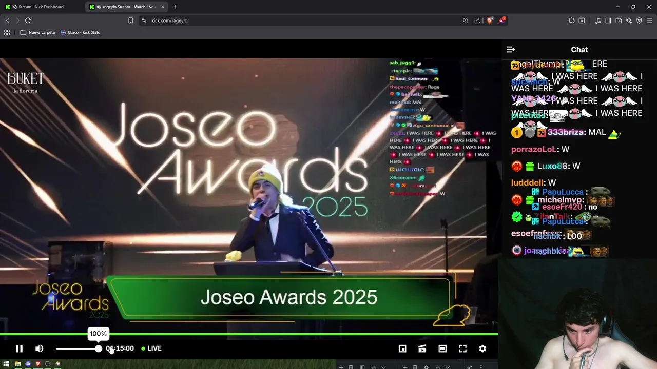This screenshot has width=657, height=369.
Task: Bookmark this page
Action: coord(130,20)
